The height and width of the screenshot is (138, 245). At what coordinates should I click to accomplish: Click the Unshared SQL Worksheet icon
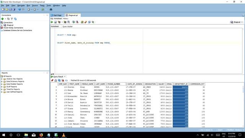(82, 22)
